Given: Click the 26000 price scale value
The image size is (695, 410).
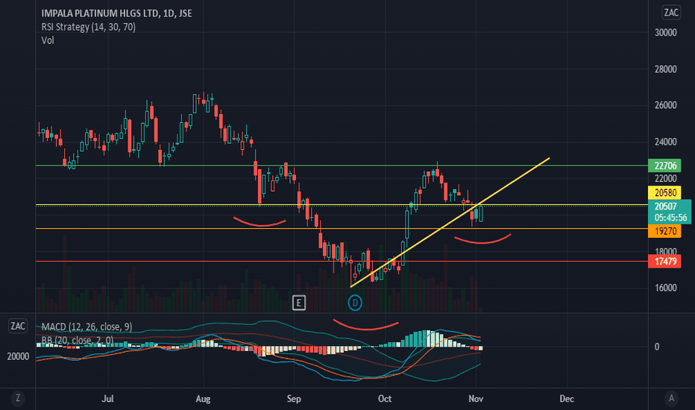Looking at the screenshot, I should pyautogui.click(x=666, y=105).
